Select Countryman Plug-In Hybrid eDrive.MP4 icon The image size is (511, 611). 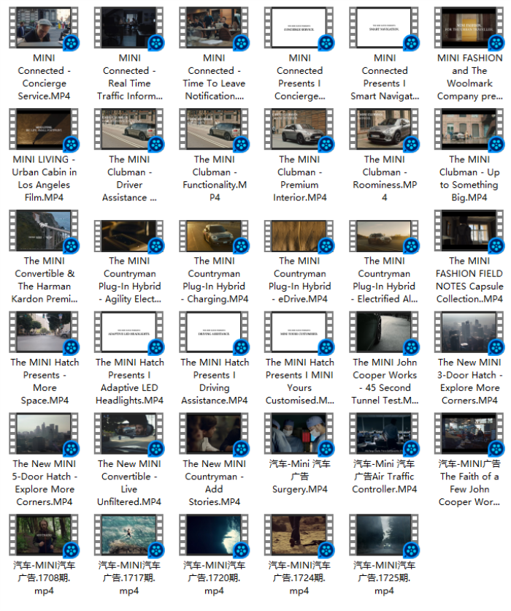tap(299, 236)
